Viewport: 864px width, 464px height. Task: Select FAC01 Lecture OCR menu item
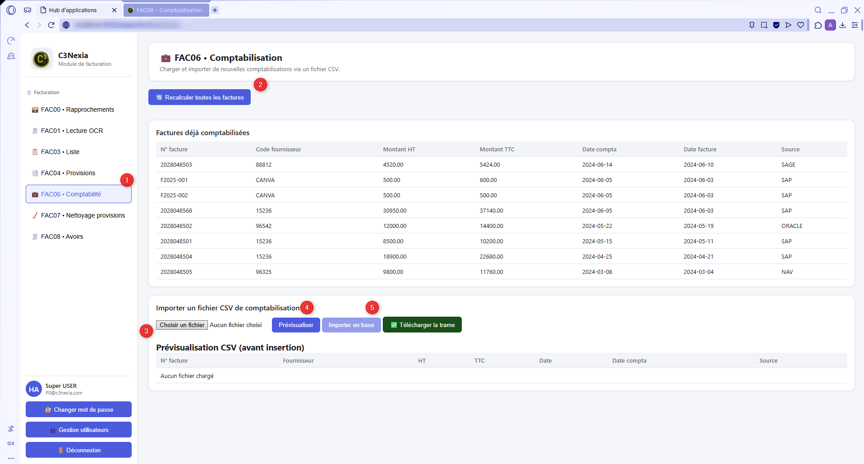[72, 131]
